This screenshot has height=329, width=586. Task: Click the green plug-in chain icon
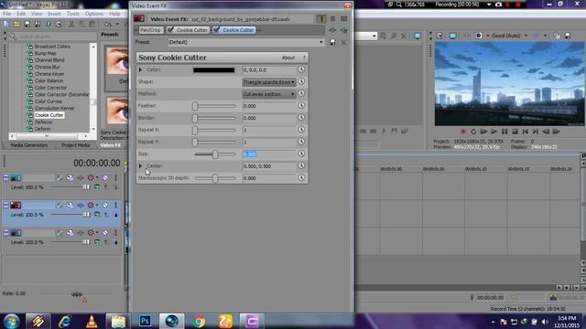(x=332, y=30)
